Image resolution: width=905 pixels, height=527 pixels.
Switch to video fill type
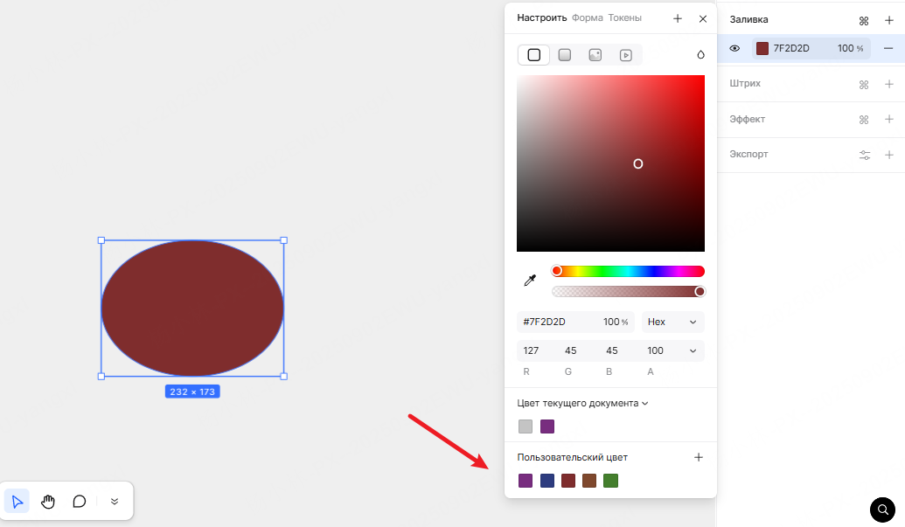tap(626, 55)
